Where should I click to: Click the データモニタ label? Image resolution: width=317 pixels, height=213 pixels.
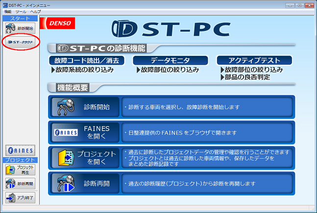[x=170, y=60]
